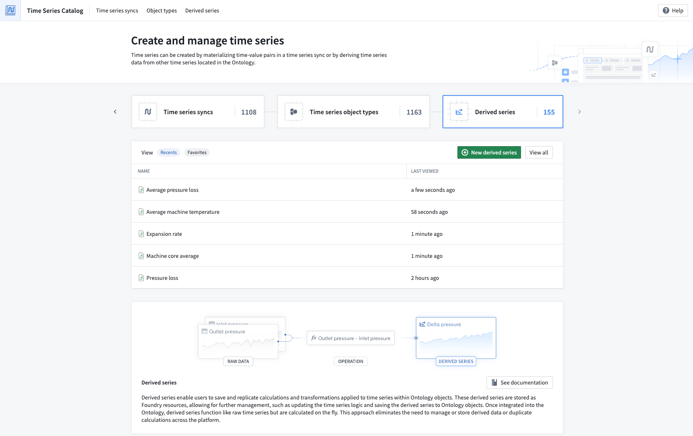The image size is (693, 436).
Task: Click the '58 seconds ago' last viewed cell
Action: tap(430, 212)
